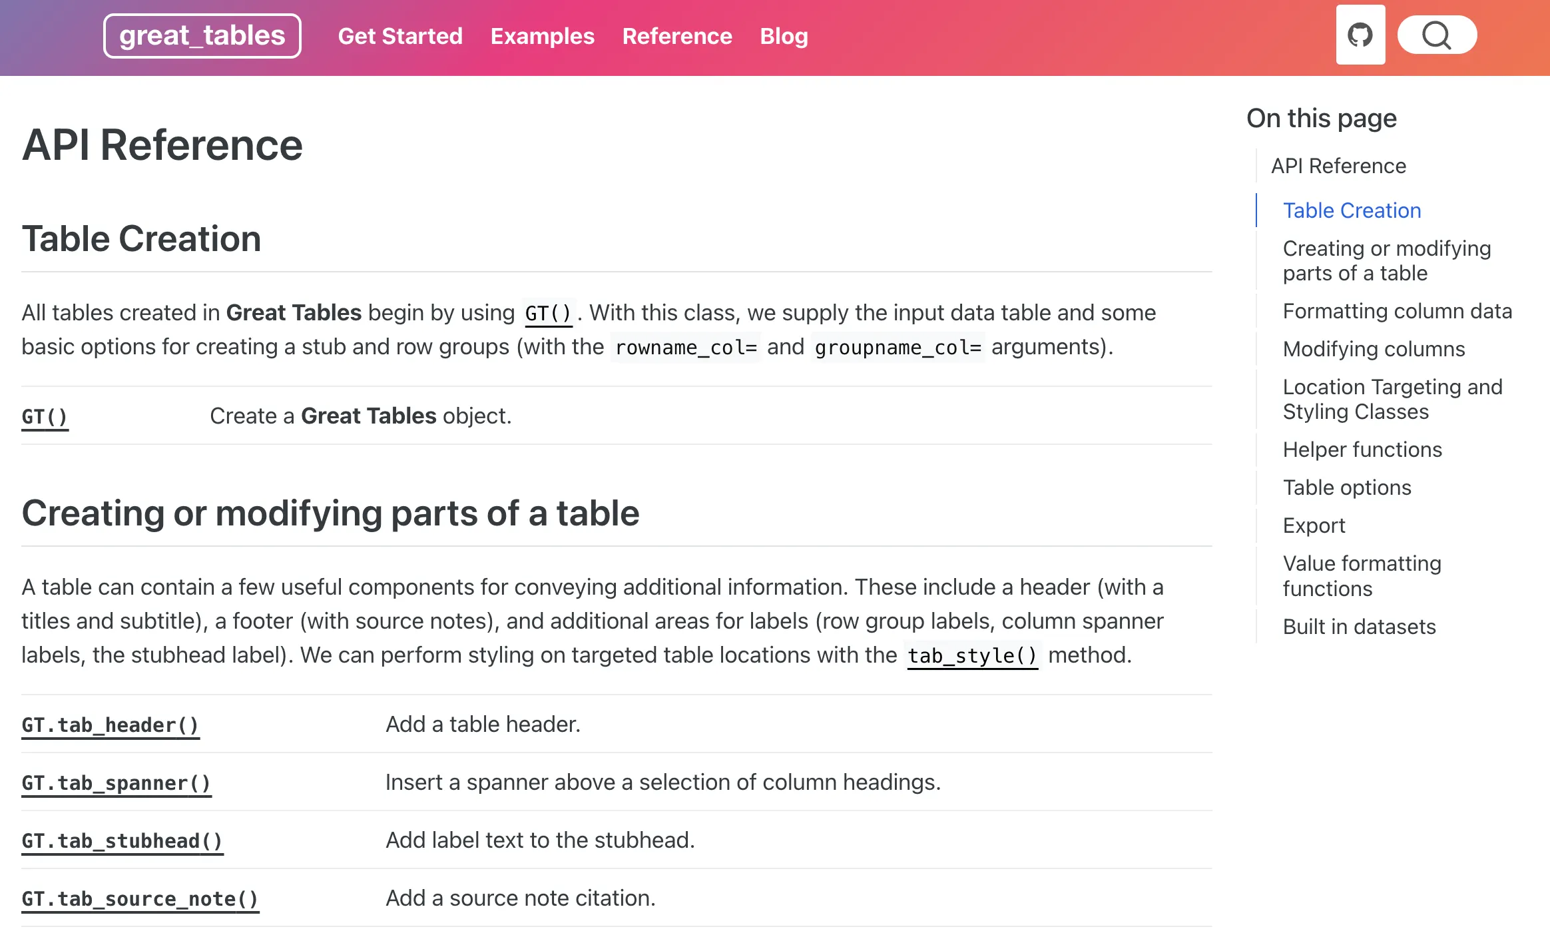
Task: Jump to Built in datasets section
Action: click(1359, 627)
